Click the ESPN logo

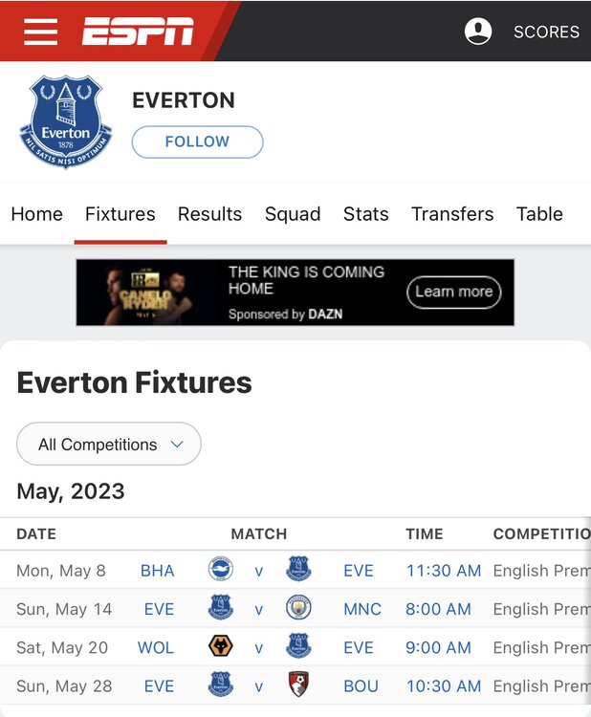point(138,32)
